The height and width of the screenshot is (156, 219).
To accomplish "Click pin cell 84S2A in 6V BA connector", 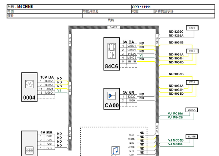I will click(132, 53).
